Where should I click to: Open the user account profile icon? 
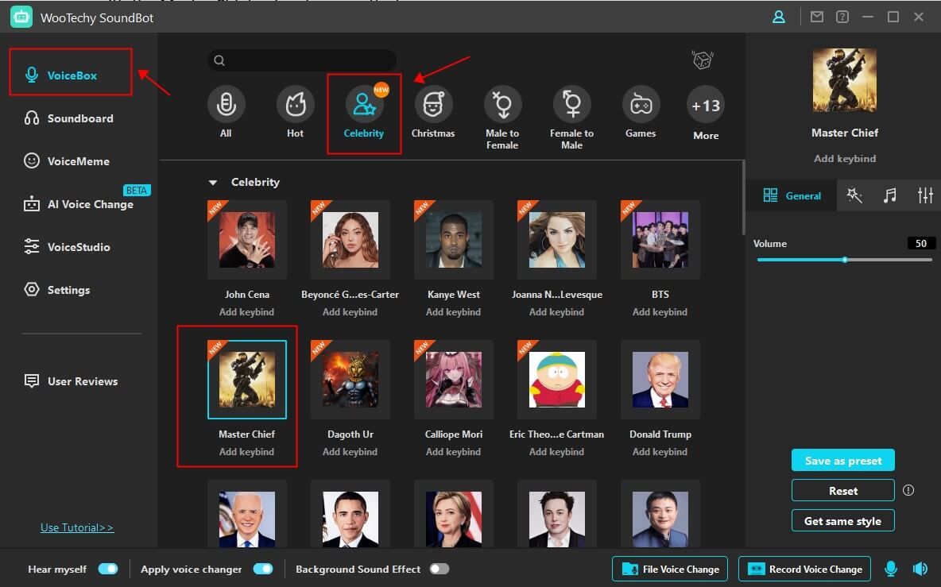(x=779, y=17)
